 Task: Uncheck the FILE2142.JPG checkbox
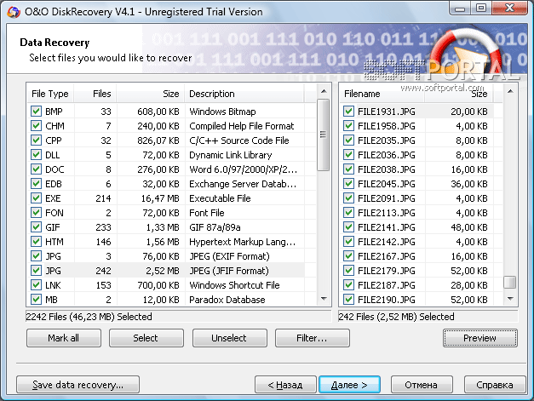[x=348, y=242]
